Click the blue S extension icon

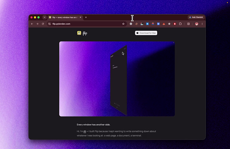click(147, 24)
